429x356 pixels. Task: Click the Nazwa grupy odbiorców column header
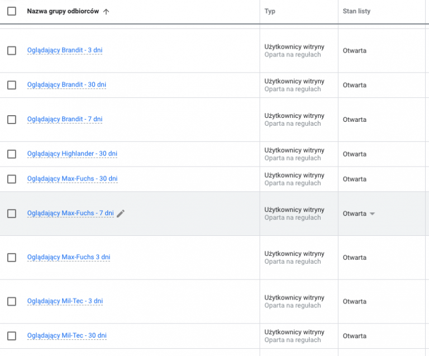pyautogui.click(x=63, y=11)
